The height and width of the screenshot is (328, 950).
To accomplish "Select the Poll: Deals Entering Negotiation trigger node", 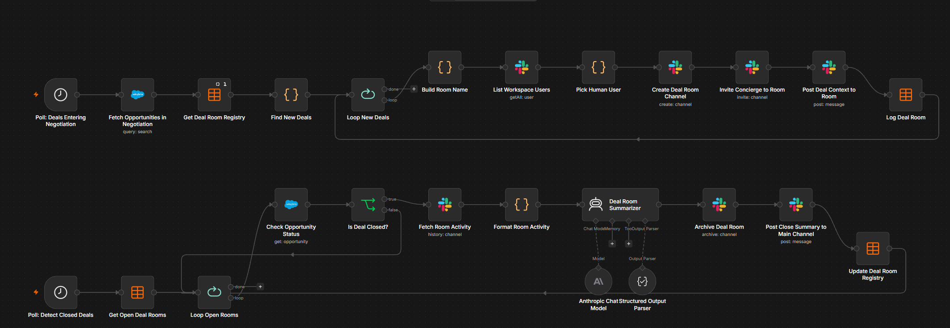I will (x=61, y=95).
